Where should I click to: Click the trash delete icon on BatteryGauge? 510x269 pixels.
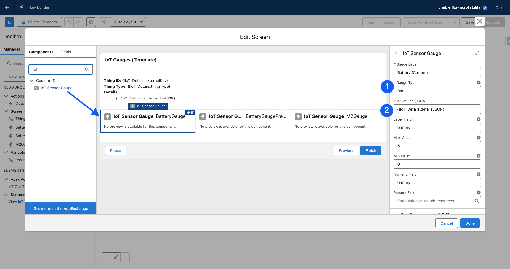click(192, 112)
